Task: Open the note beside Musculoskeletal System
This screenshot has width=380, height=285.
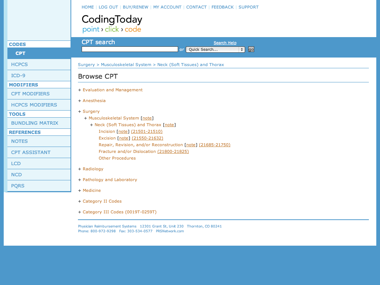Action: pos(147,118)
